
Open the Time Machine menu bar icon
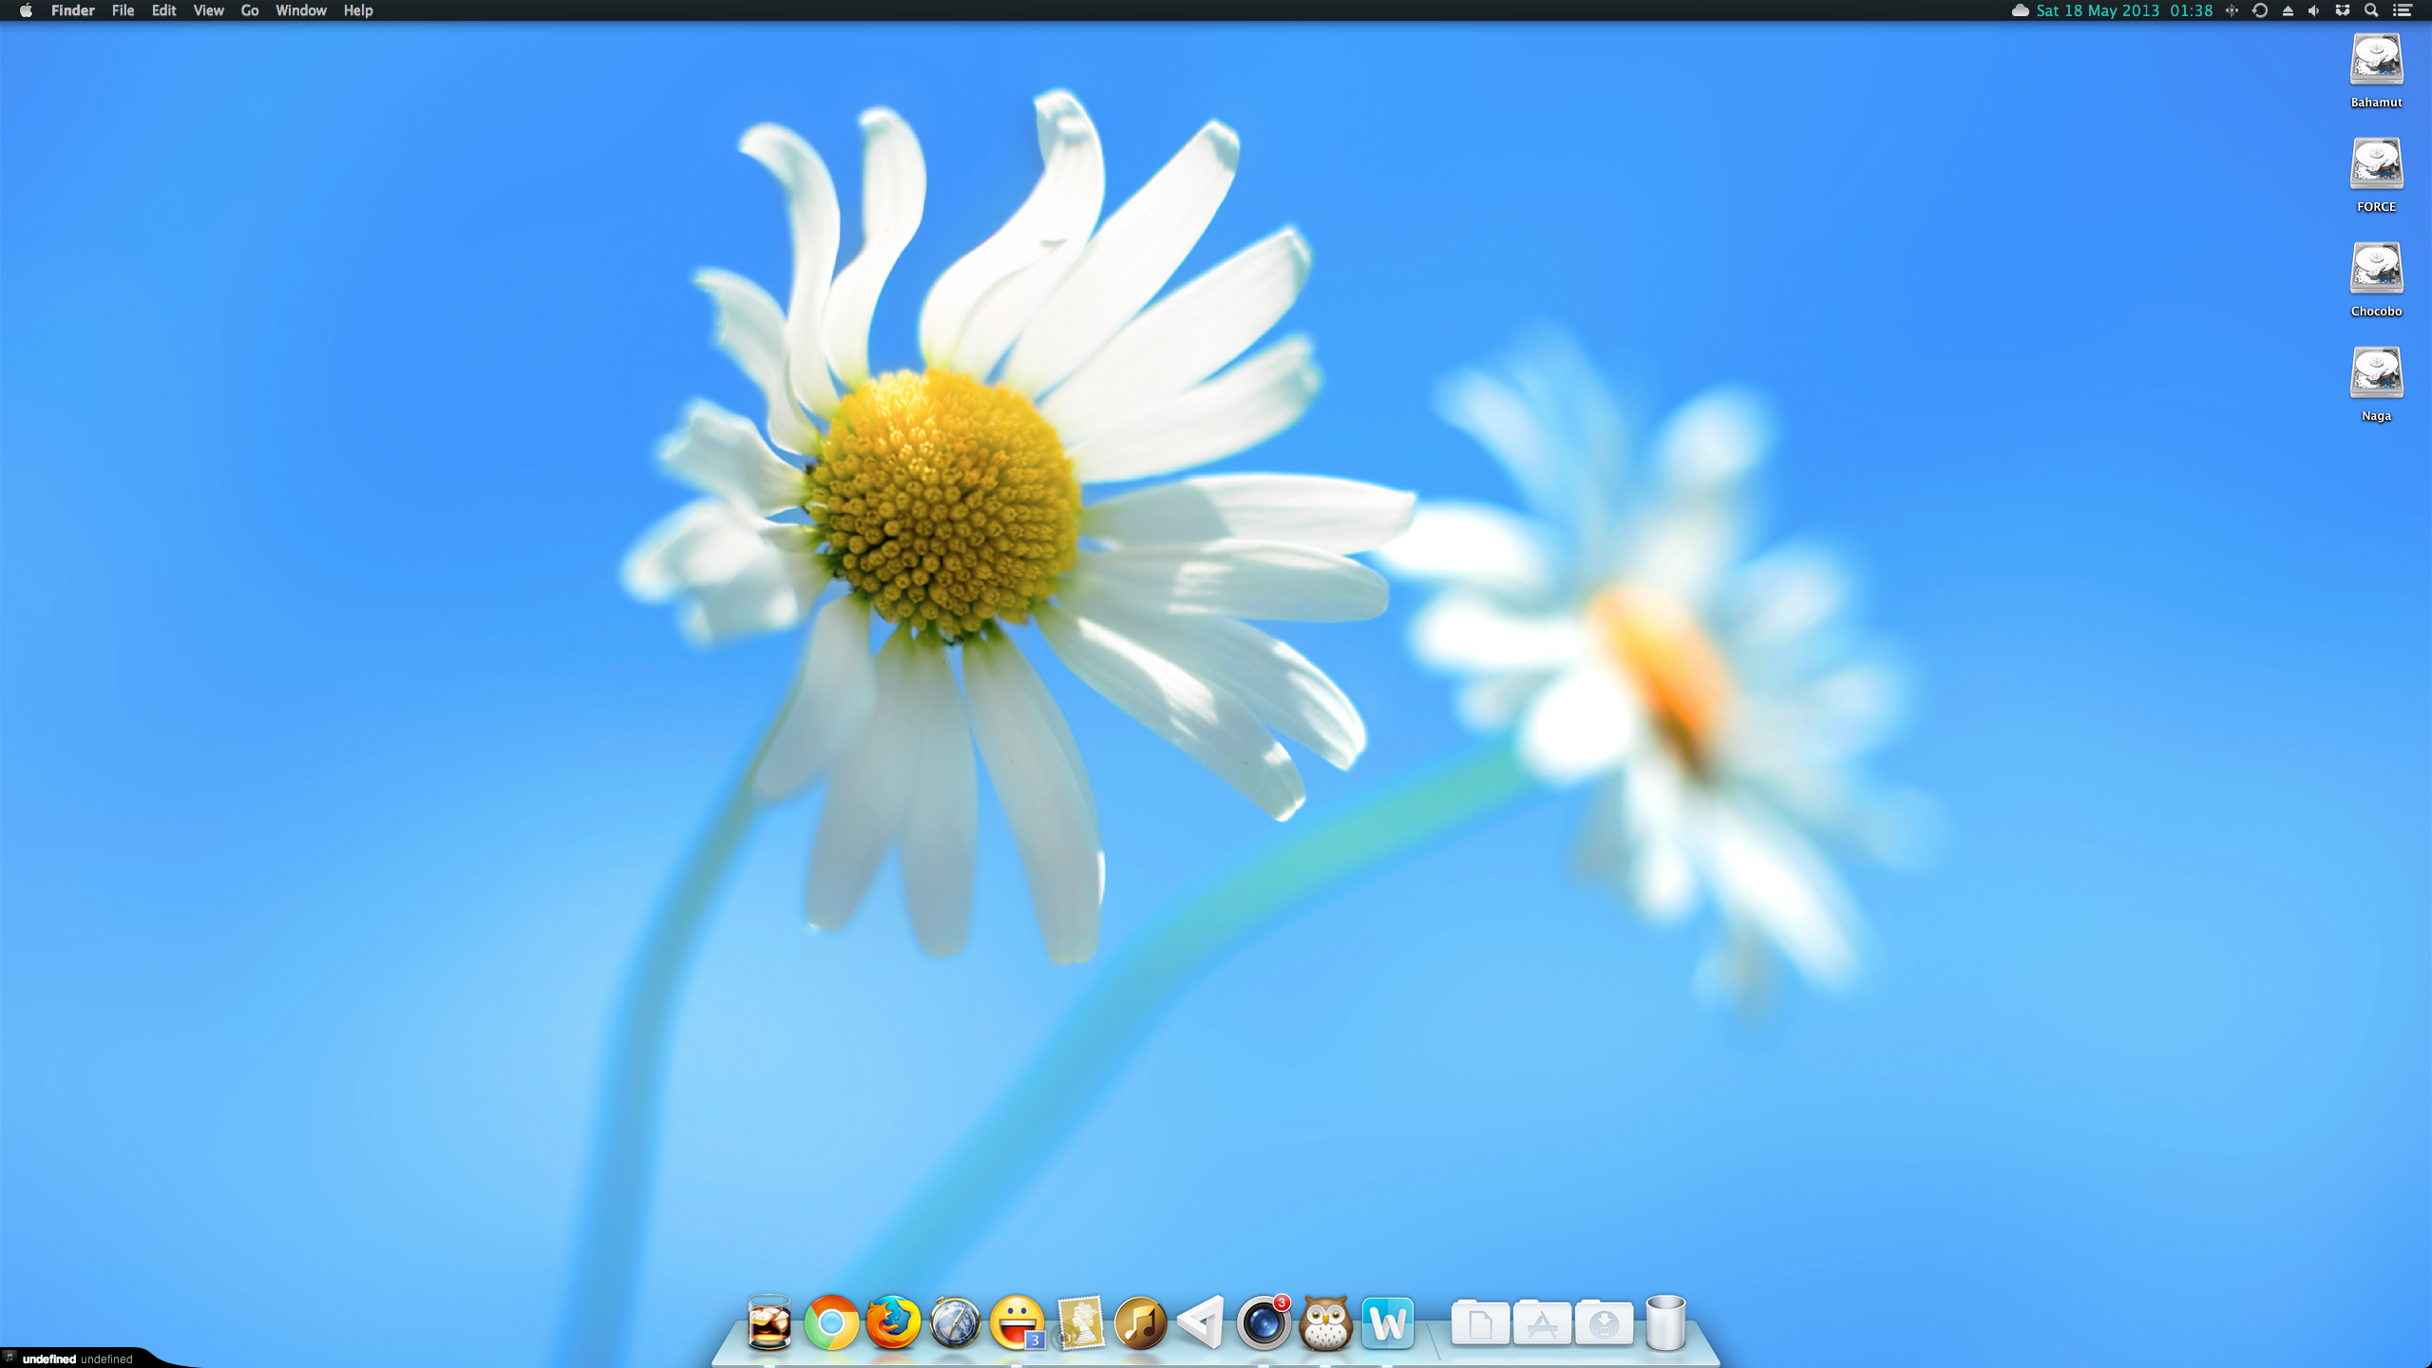pos(2260,10)
